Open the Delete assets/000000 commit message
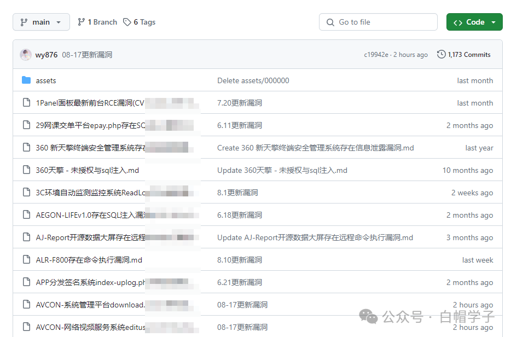The width and height of the screenshot is (511, 337). [x=253, y=80]
